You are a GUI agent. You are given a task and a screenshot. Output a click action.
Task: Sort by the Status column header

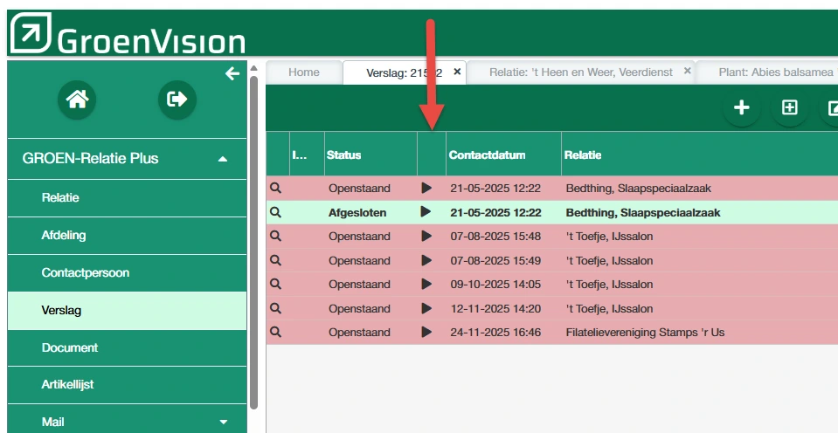tap(371, 155)
